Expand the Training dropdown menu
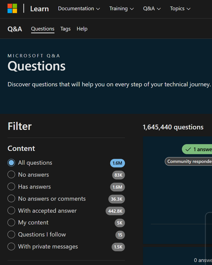 [x=121, y=9]
